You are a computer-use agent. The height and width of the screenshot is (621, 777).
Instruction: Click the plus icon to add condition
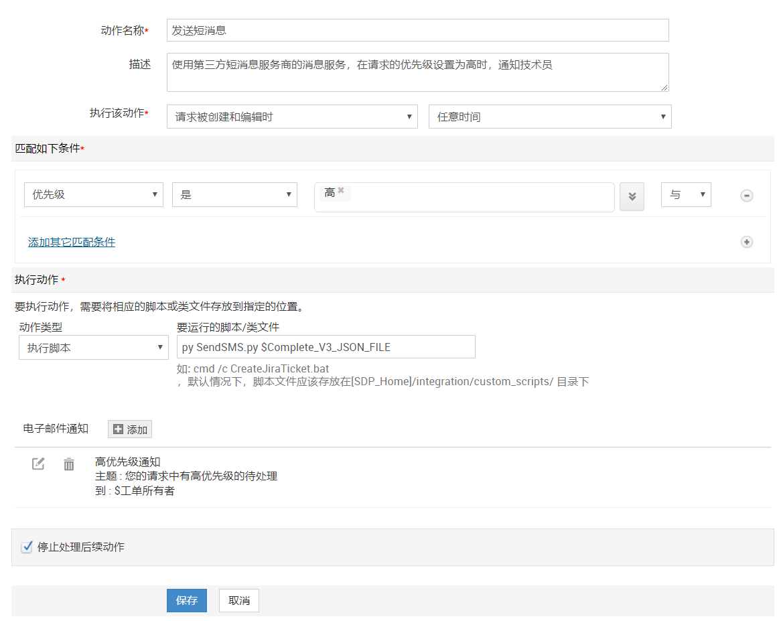click(x=746, y=242)
